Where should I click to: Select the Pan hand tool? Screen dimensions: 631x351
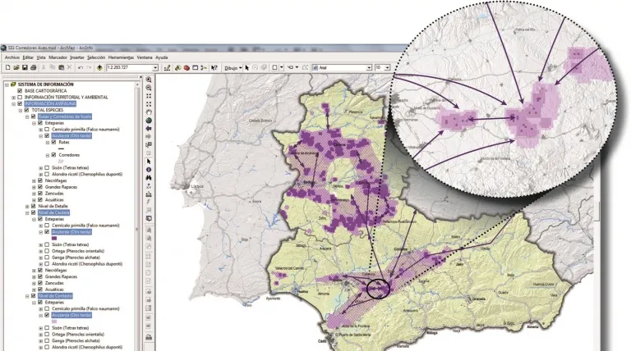coord(149,112)
